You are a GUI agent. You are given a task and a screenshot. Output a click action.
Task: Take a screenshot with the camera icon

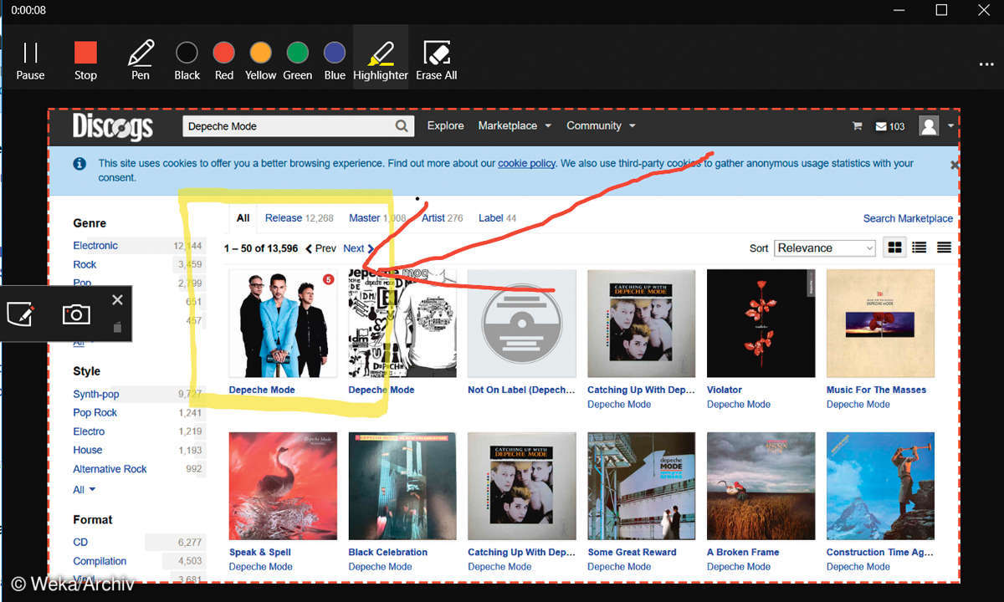point(76,314)
